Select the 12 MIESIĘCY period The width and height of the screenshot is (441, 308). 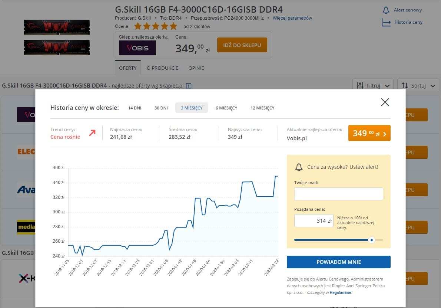tap(262, 108)
